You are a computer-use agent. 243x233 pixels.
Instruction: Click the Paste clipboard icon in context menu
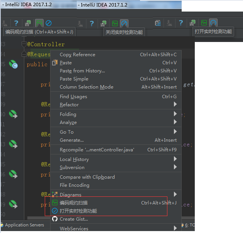[x=55, y=62]
